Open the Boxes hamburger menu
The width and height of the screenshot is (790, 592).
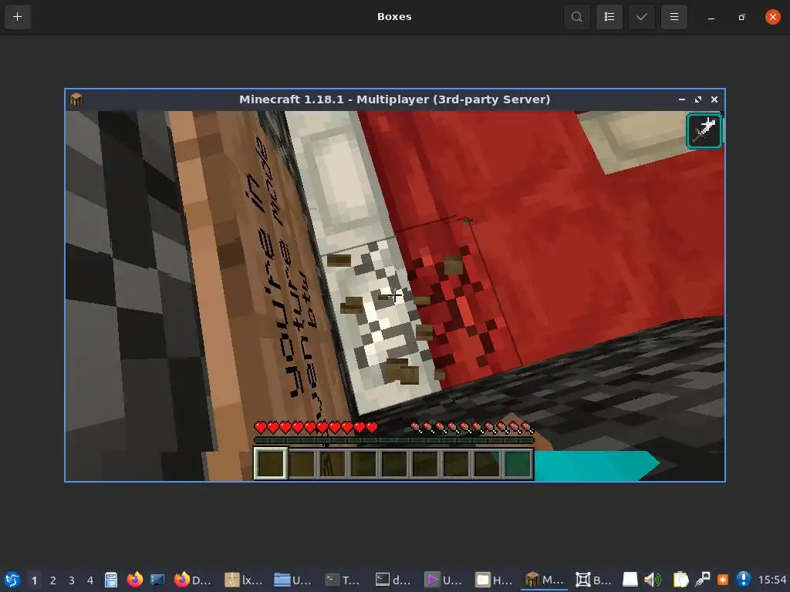[674, 17]
